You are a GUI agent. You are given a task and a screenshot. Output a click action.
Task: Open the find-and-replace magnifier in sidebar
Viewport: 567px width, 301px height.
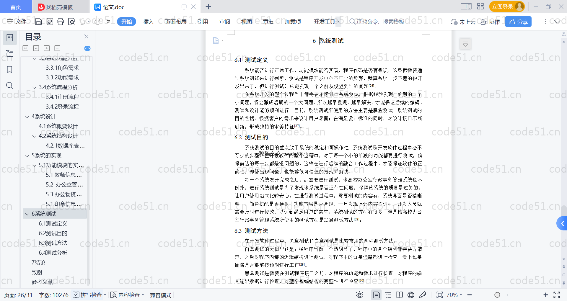(x=10, y=86)
